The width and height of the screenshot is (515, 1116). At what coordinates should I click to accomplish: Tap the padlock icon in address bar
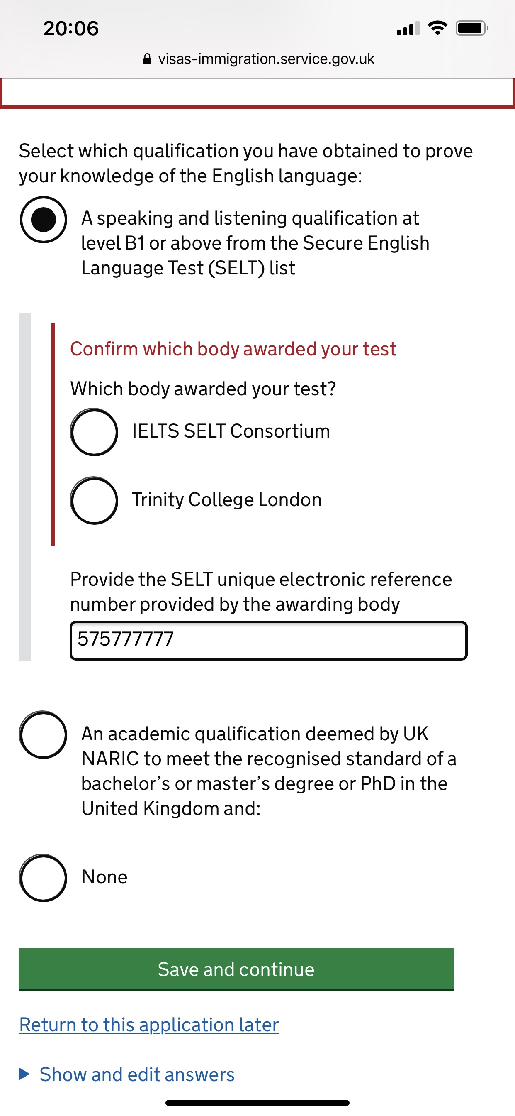point(147,59)
